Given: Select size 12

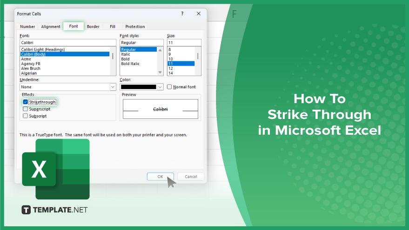Looking at the screenshot, I should (x=181, y=68).
